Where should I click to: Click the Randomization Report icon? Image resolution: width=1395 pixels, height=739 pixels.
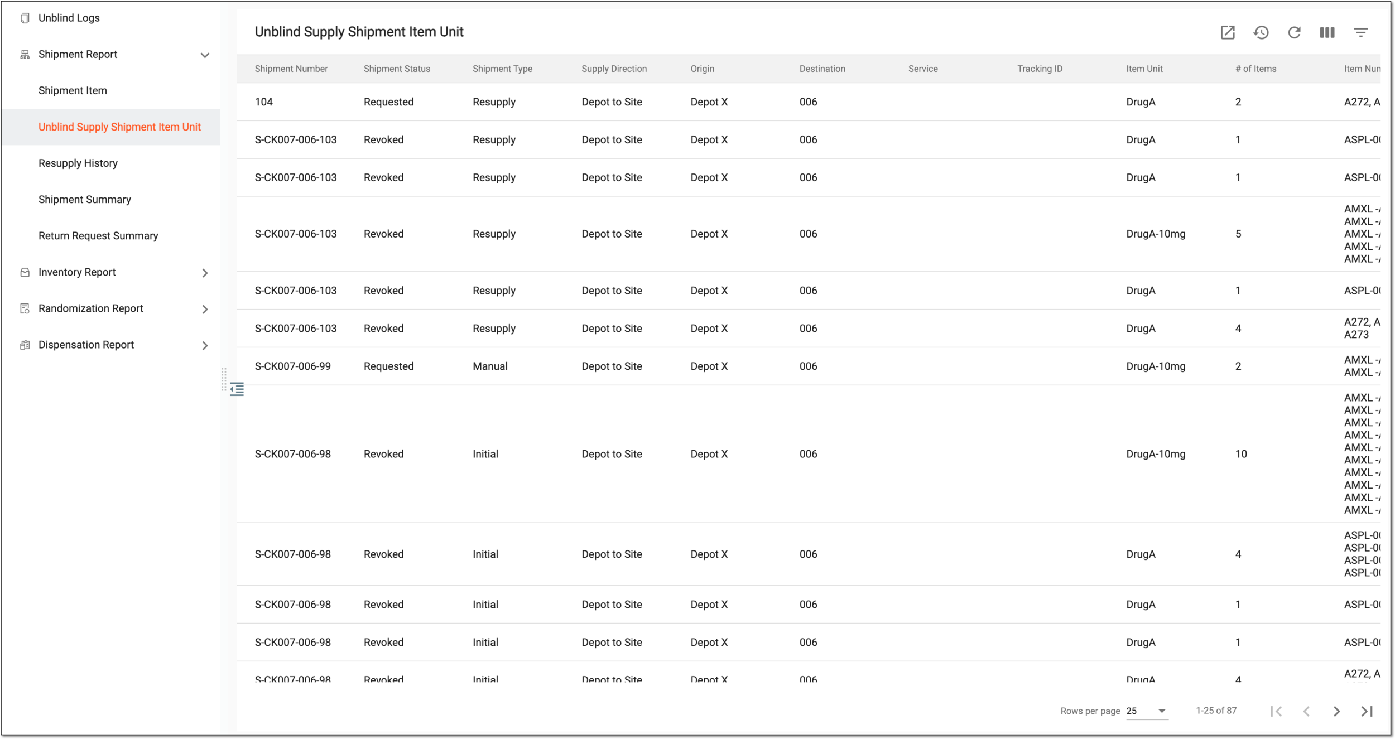[x=25, y=308]
